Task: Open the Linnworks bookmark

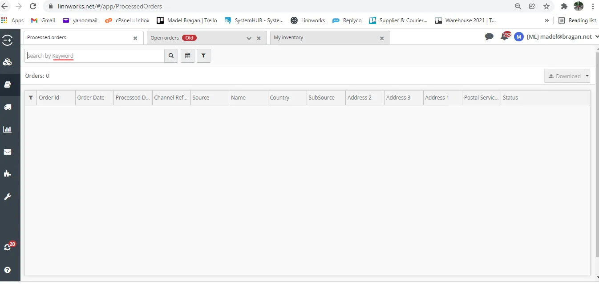Action: pyautogui.click(x=308, y=20)
